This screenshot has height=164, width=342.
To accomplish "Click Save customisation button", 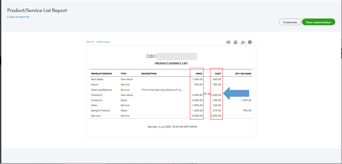I will point(318,22).
